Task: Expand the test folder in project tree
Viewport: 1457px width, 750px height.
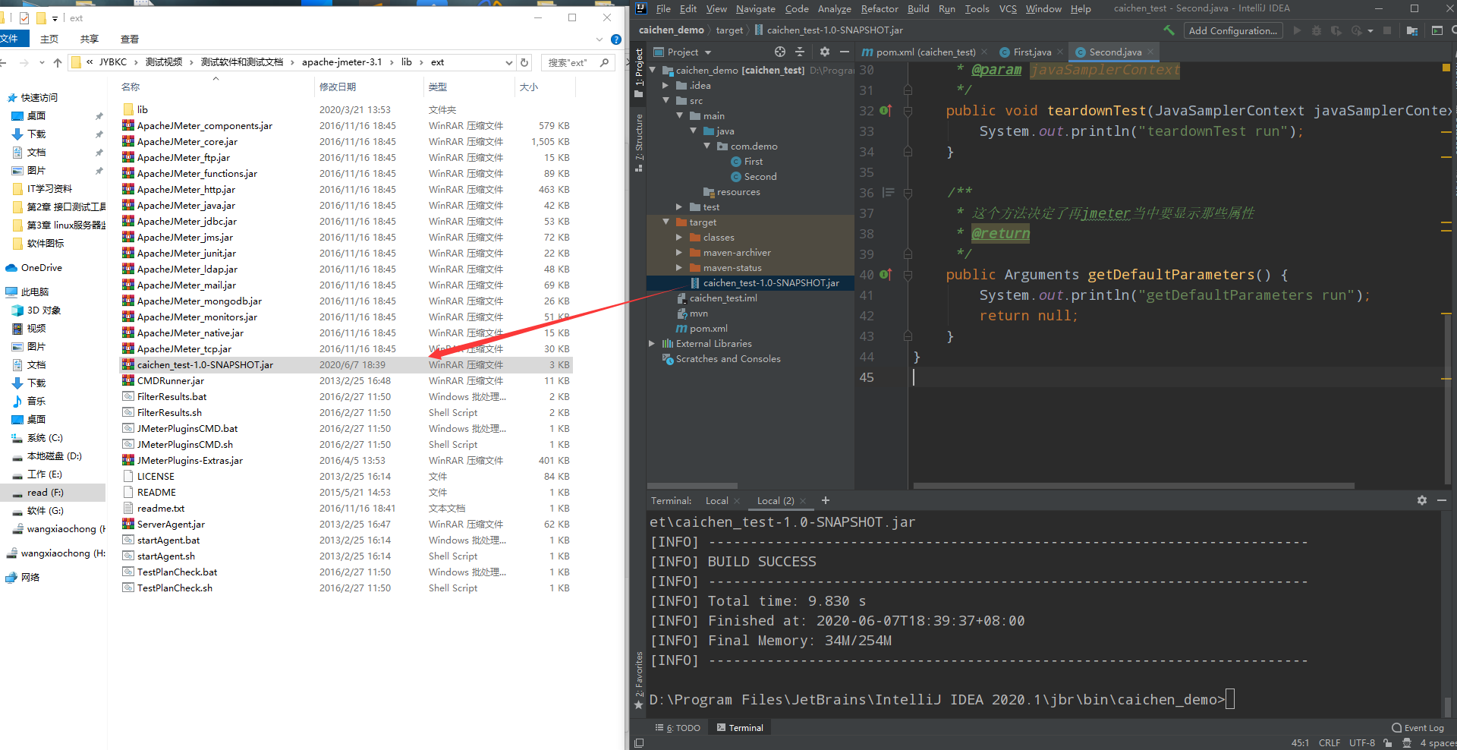Action: point(679,207)
